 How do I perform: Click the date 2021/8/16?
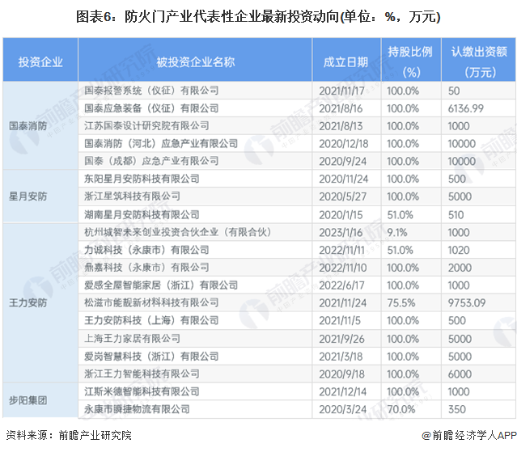point(341,108)
